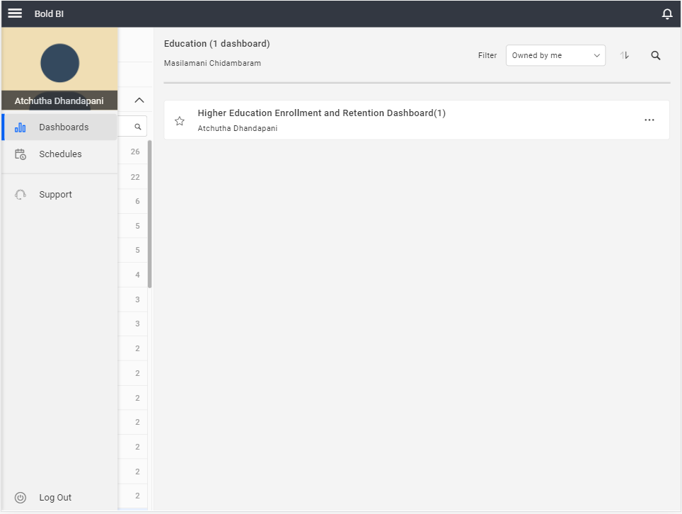The height and width of the screenshot is (514, 682).
Task: Open the Owned by me filter dropdown
Action: 555,55
